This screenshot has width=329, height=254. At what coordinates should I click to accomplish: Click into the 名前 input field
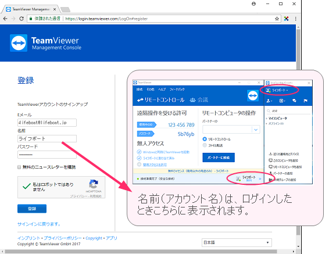click(x=47, y=139)
